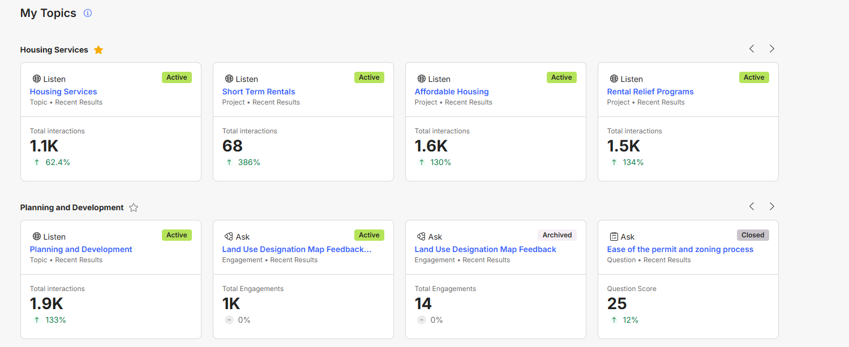Go to next Housing Services cards
Viewport: 849px width, 347px height.
(x=771, y=49)
